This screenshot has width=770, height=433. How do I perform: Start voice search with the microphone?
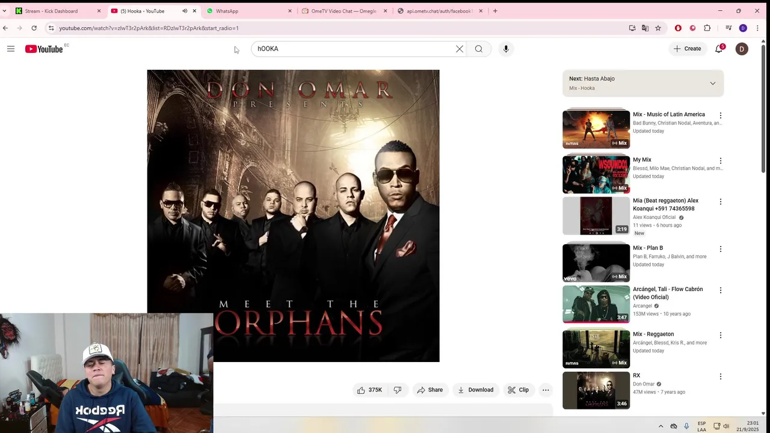click(506, 49)
